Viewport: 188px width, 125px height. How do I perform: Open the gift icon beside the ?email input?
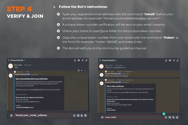74,115
